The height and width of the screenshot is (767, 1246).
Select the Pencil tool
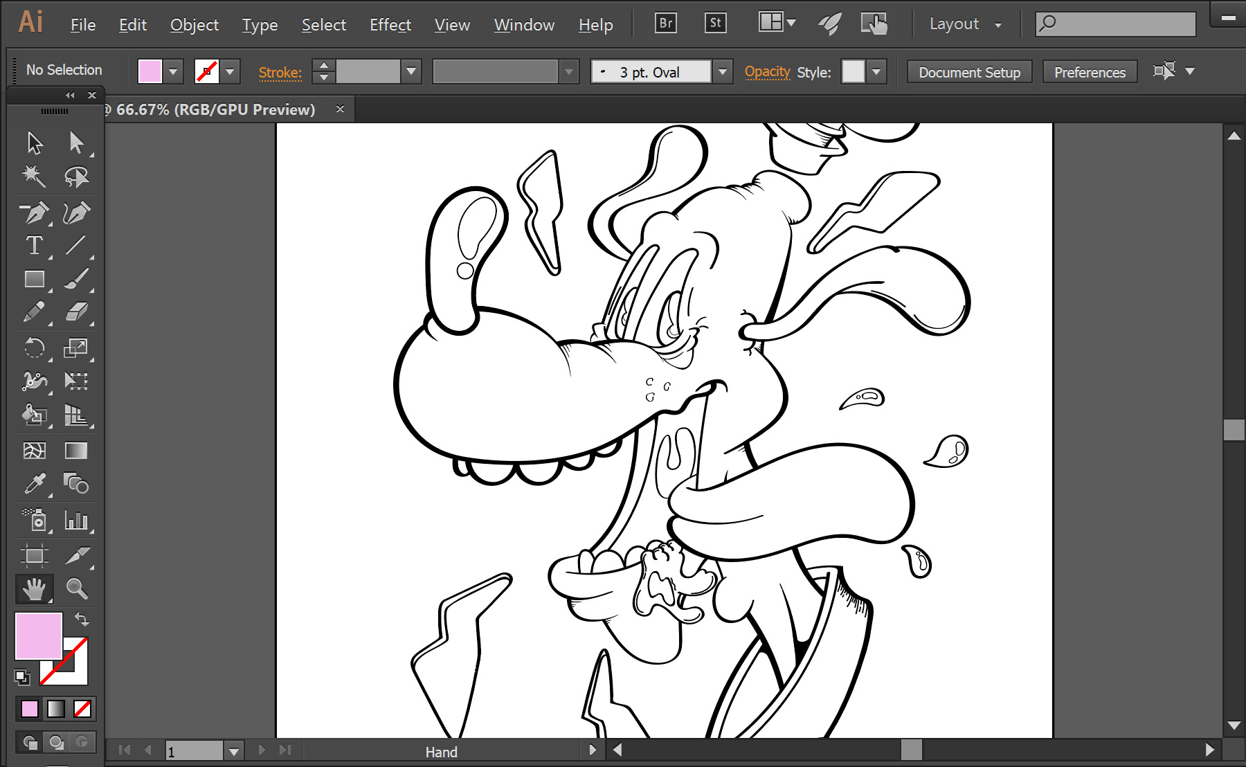tap(35, 312)
